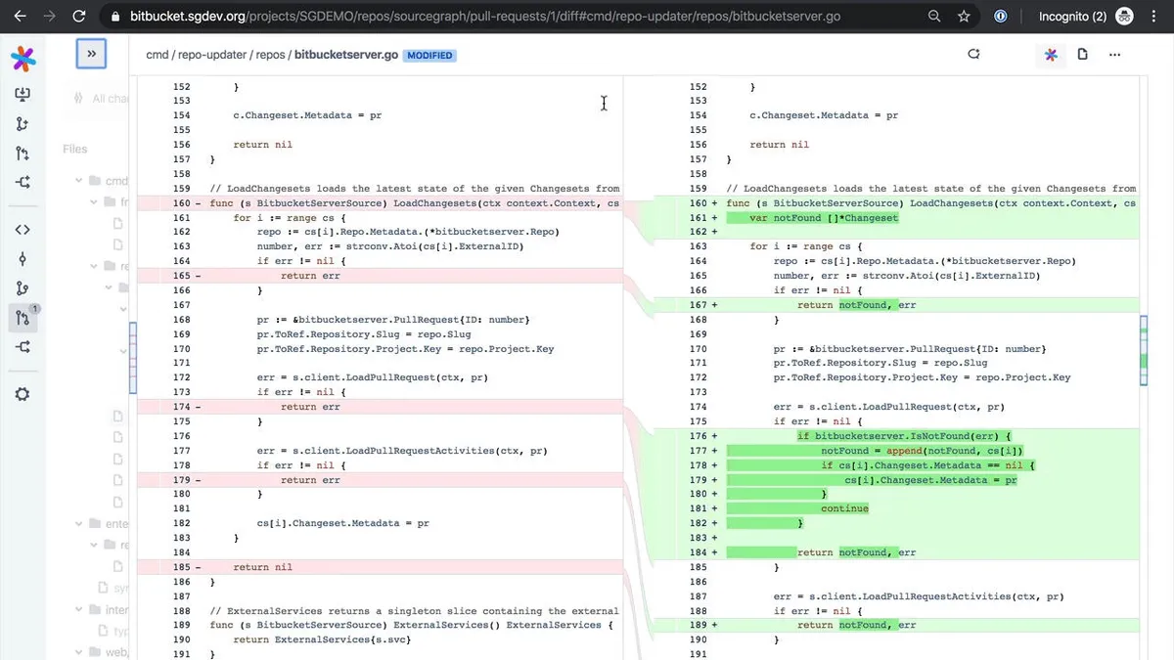Click removed line 160 in the left pane
The image size is (1174, 660).
coord(380,203)
